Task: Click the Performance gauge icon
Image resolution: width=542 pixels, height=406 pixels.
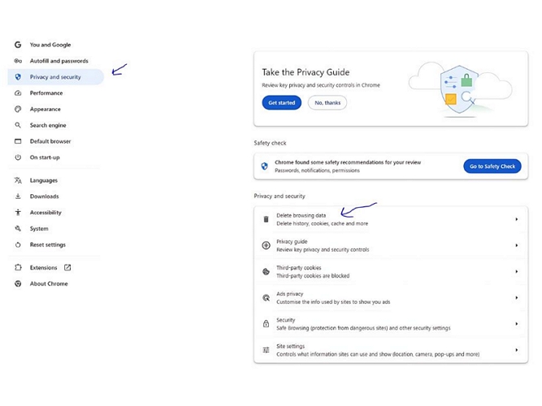Action: click(18, 93)
